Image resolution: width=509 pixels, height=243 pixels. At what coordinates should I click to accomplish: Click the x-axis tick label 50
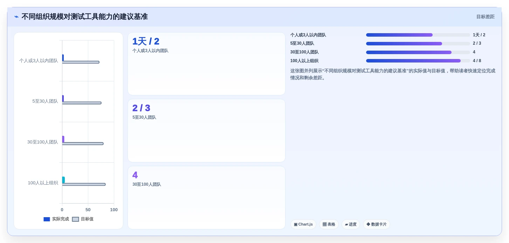pos(88,210)
